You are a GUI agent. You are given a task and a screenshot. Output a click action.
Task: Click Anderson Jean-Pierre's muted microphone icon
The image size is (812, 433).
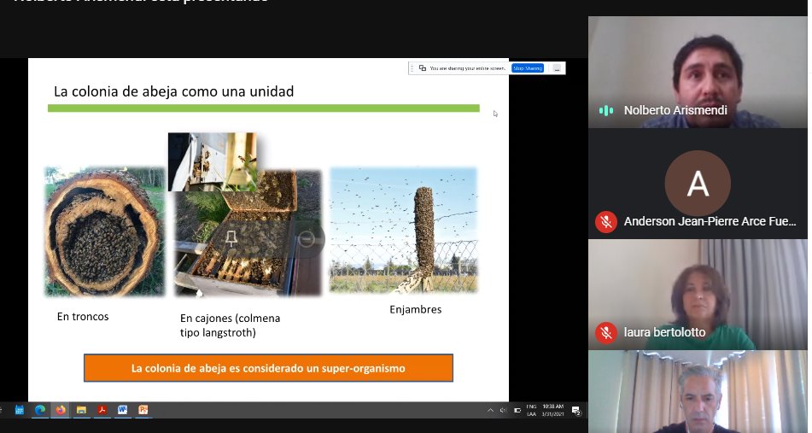606,221
